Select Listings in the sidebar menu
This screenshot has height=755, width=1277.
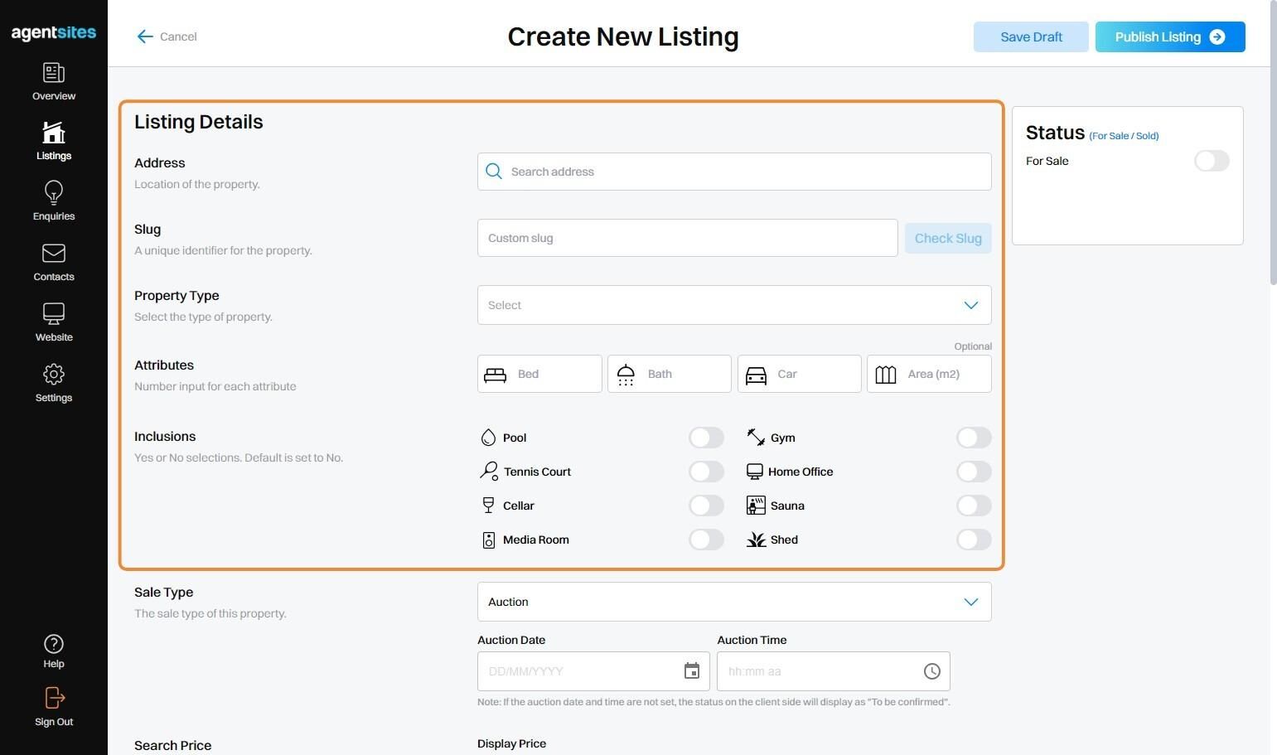pyautogui.click(x=54, y=141)
